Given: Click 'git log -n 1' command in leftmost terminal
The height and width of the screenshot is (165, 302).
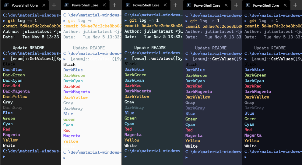Looking at the screenshot, I should coord(22,21).
